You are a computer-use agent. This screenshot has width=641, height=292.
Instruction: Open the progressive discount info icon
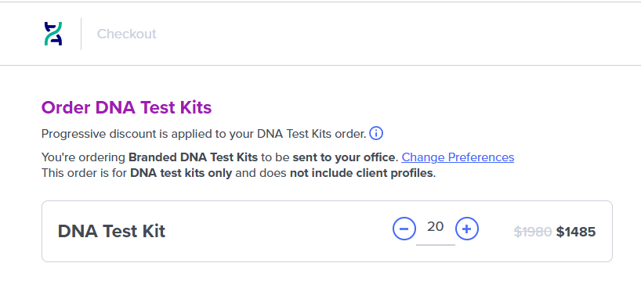click(376, 134)
